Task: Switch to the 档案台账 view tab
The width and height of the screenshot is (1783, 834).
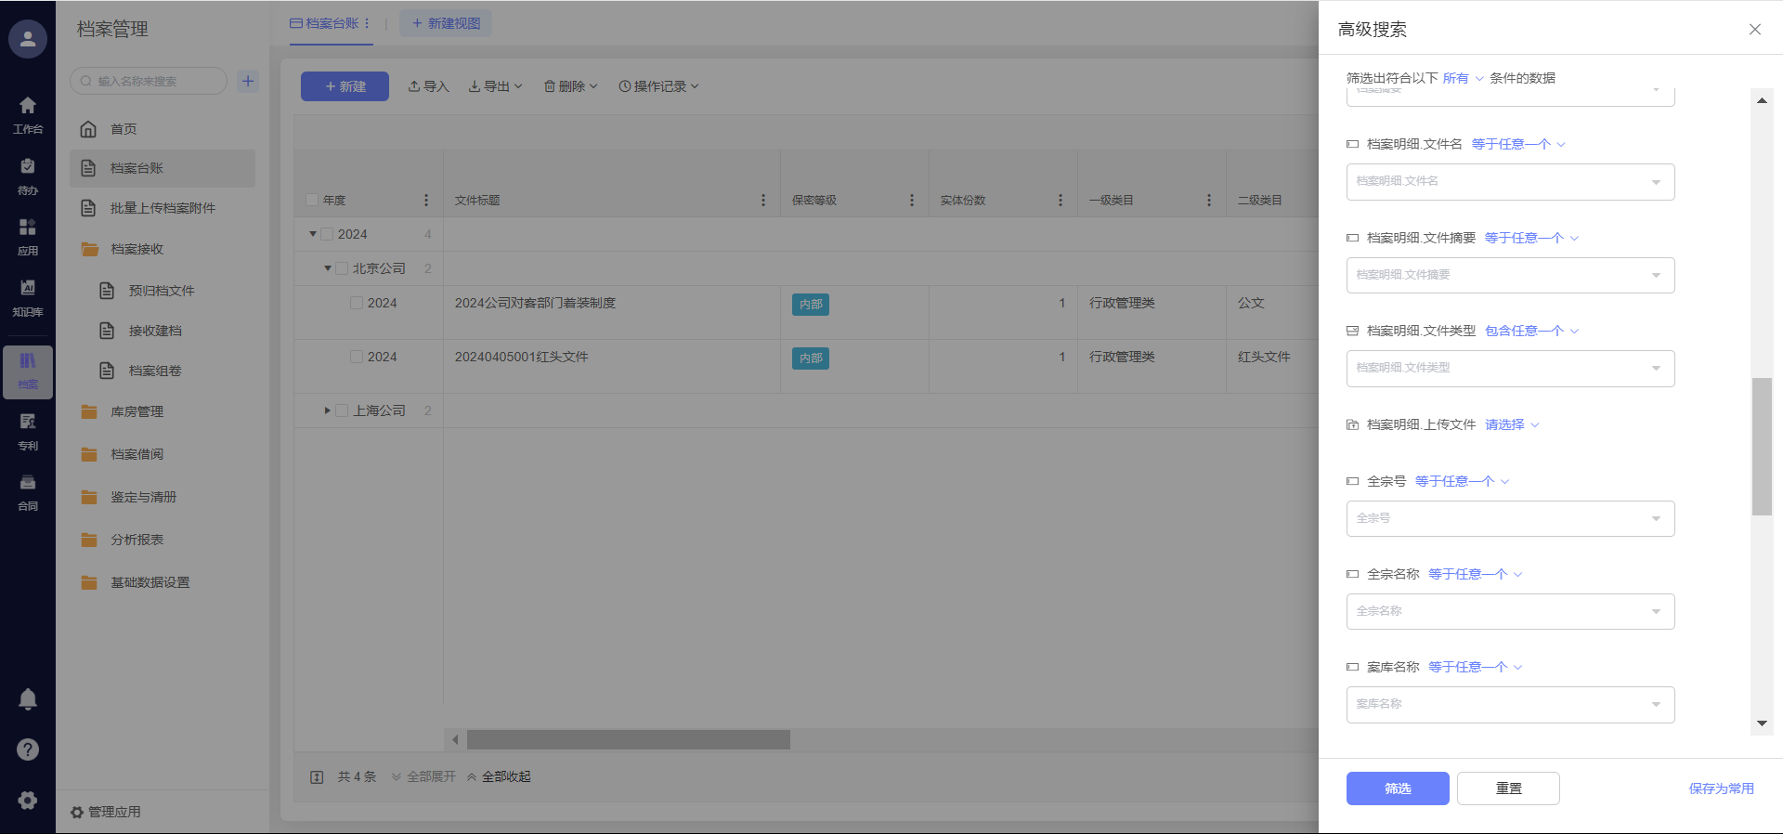Action: tap(330, 23)
